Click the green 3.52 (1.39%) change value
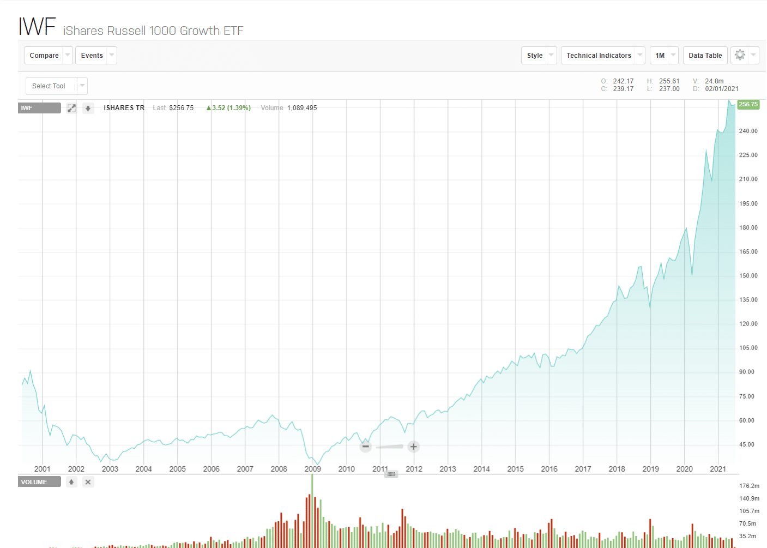 tap(228, 108)
